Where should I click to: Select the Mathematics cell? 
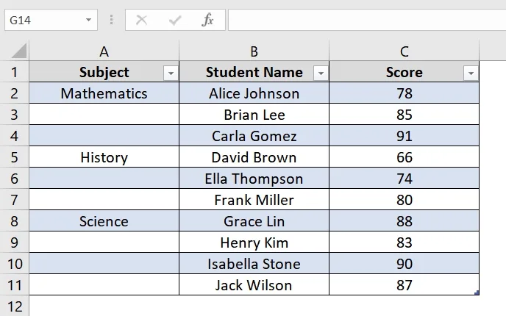point(104,93)
